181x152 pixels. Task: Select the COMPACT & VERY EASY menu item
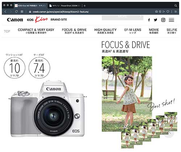[x=36, y=31]
